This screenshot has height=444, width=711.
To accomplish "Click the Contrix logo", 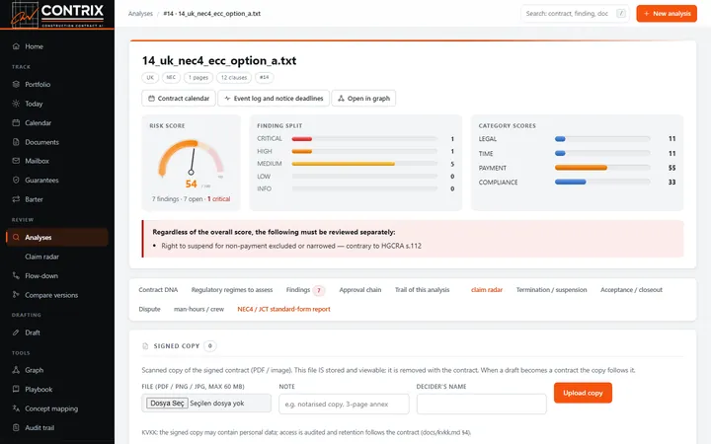I will coord(57,15).
